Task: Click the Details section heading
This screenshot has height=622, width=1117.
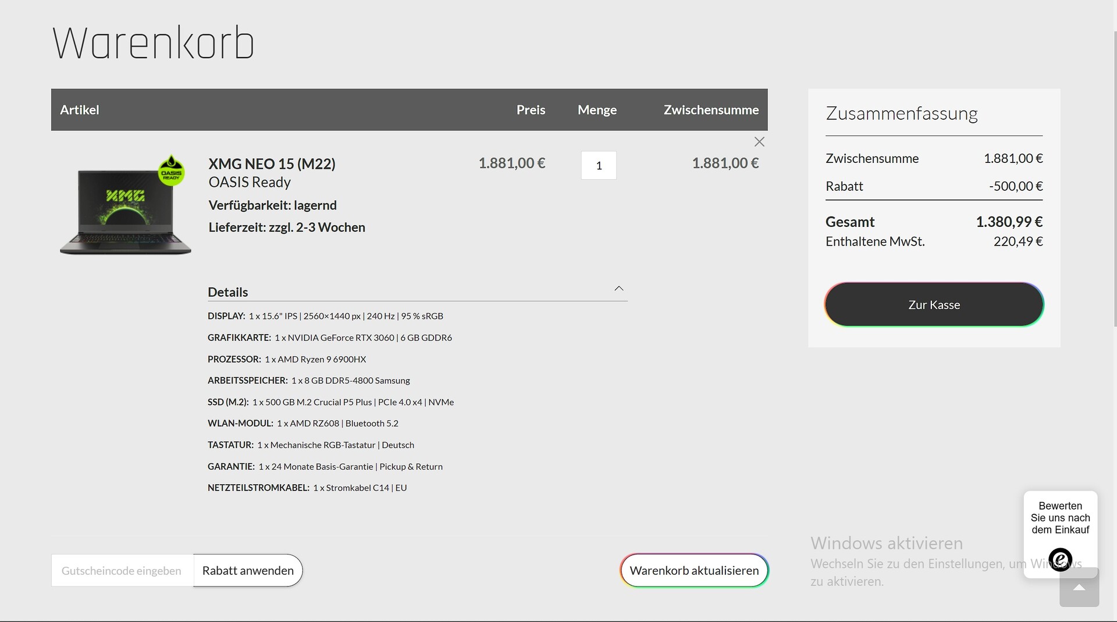Action: [x=228, y=292]
